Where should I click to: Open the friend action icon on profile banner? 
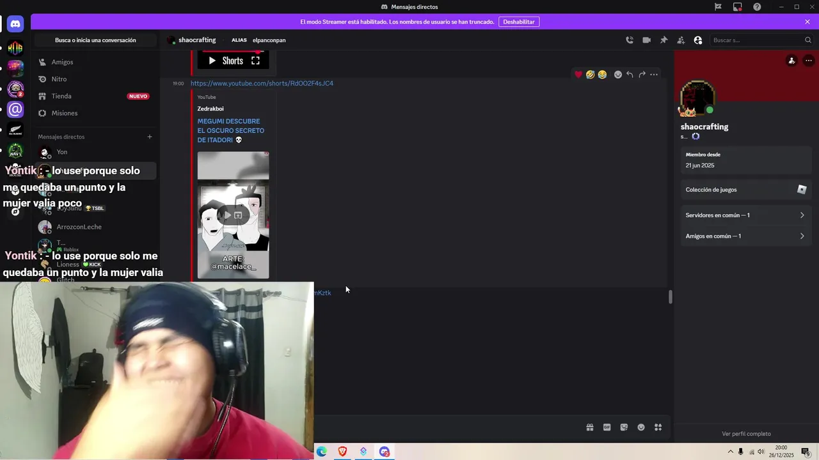coord(791,61)
